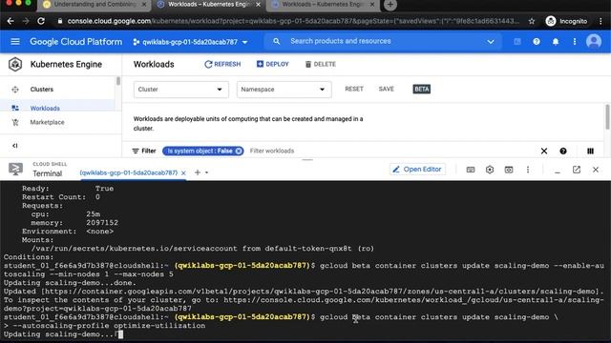Open a new browser tab with plus button
The height and width of the screenshot is (343, 611).
click(390, 5)
